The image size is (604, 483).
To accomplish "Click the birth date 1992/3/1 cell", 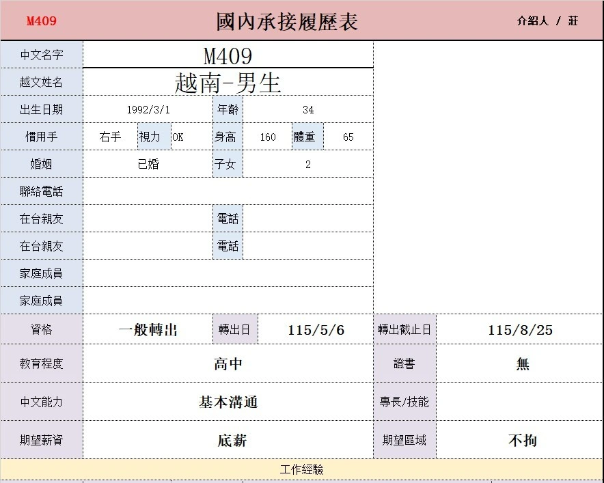I will 148,109.
